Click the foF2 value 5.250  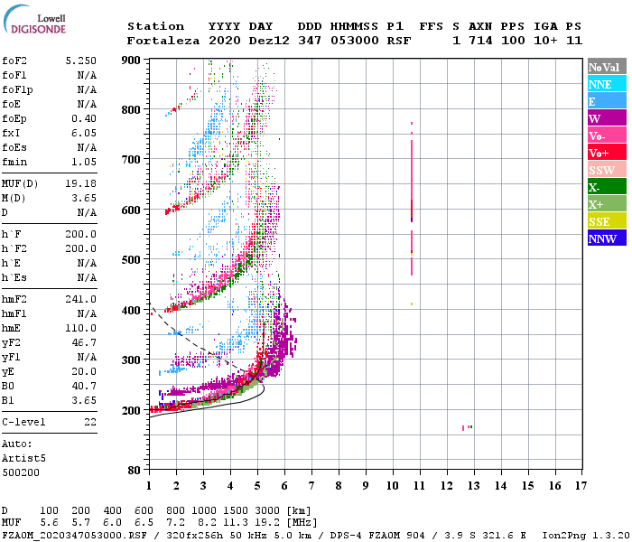(81, 61)
